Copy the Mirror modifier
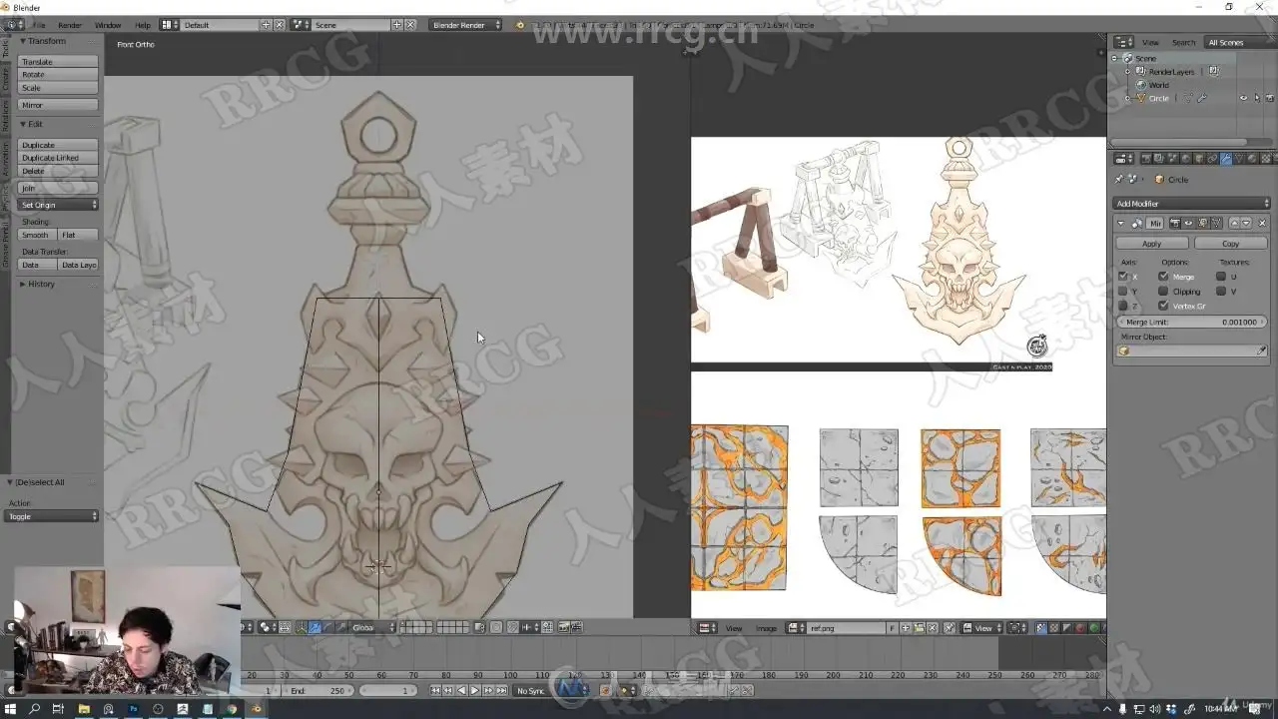The image size is (1278, 719). point(1230,244)
